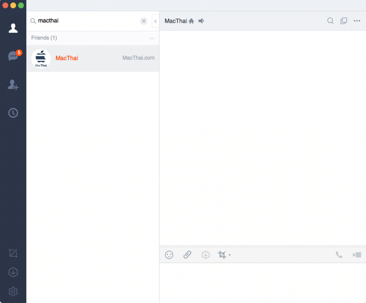Click MacThai.com status text
366x303 pixels.
pyautogui.click(x=139, y=58)
